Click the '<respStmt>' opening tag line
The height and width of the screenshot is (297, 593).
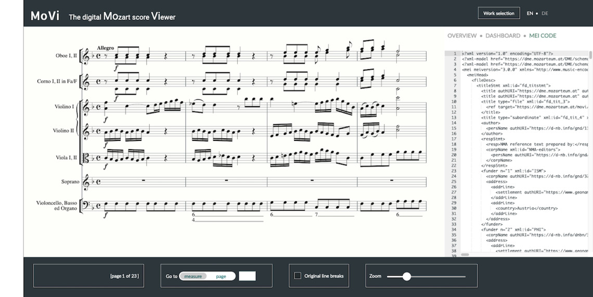click(x=494, y=139)
